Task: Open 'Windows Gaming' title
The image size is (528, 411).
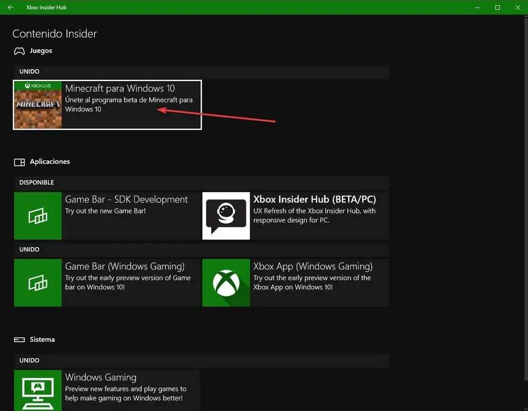Action: [101, 377]
